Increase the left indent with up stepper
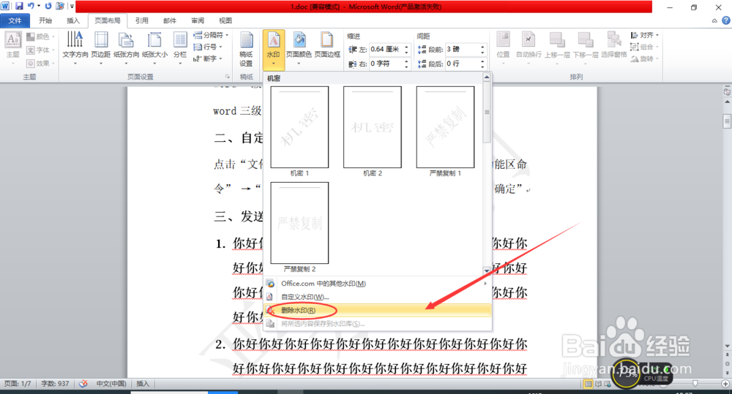Image resolution: width=732 pixels, height=394 pixels. coord(406,47)
